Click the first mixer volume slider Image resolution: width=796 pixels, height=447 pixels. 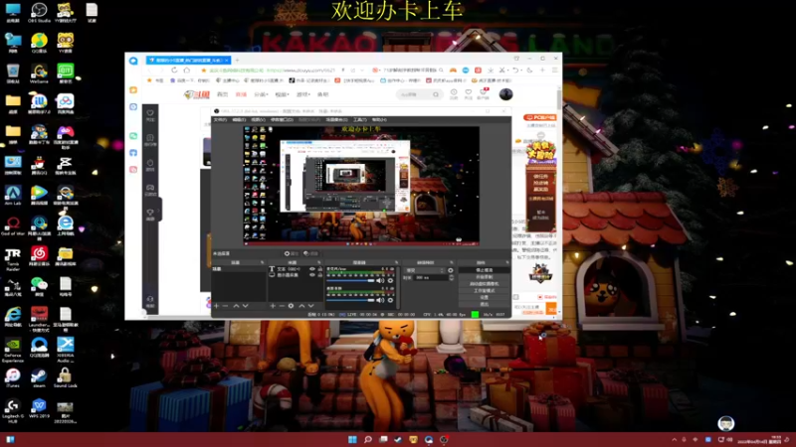point(350,280)
